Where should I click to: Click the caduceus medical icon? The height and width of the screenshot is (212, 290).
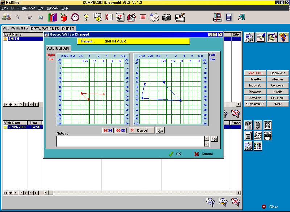(x=283, y=37)
